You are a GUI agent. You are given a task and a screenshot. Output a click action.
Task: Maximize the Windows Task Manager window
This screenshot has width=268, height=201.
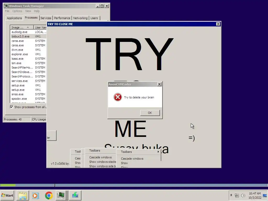[x=102, y=6]
